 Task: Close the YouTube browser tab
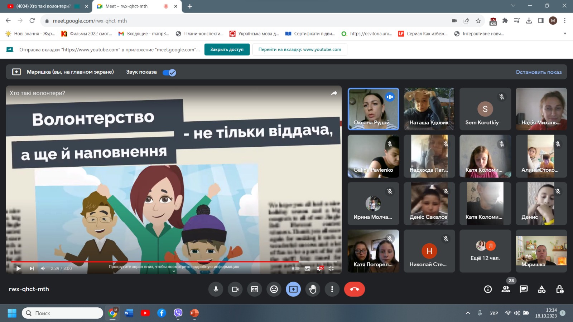86,6
